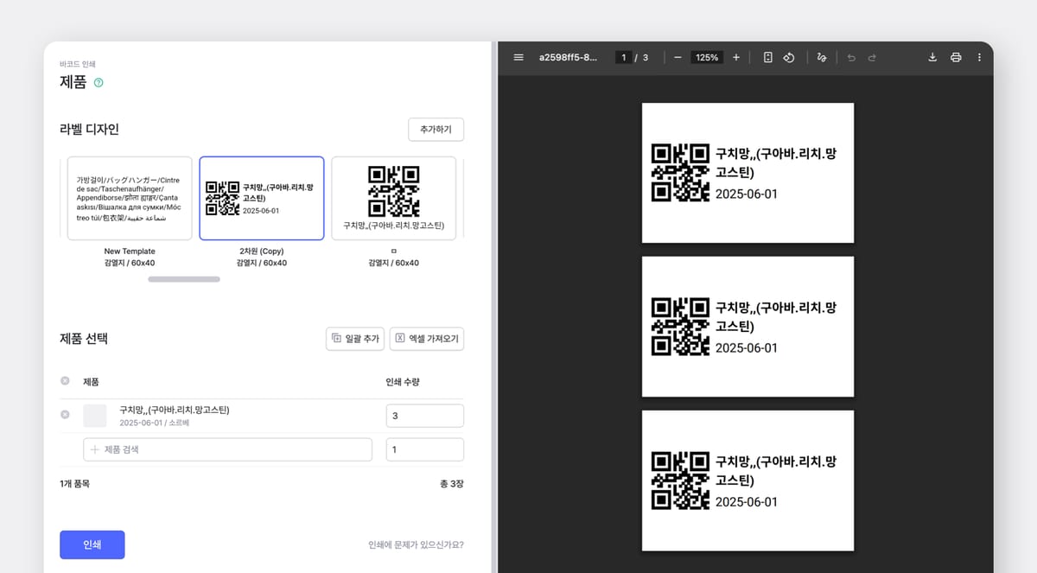The width and height of the screenshot is (1037, 573).
Task: Remove the 구치망 product row via its X toggle
Action: (65, 415)
